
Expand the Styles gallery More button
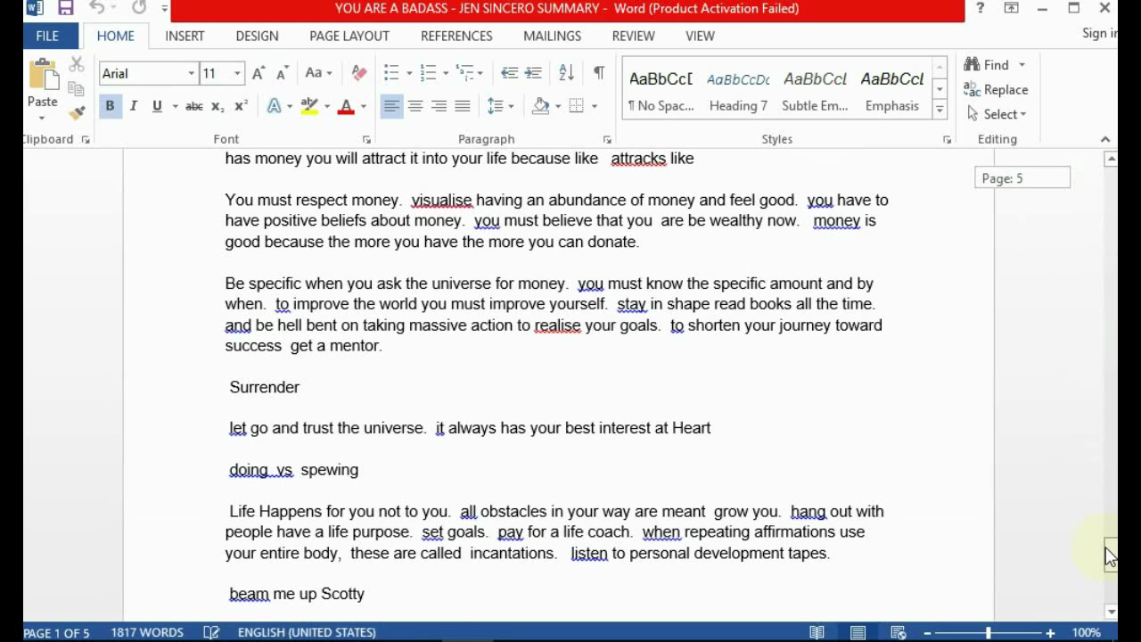(940, 110)
